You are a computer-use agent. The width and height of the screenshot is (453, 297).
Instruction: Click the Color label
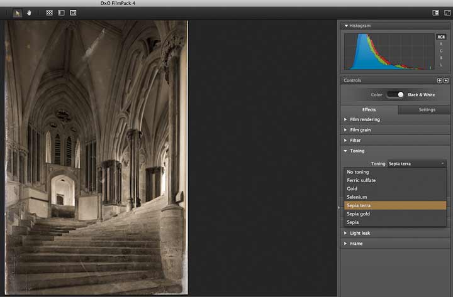tap(376, 95)
